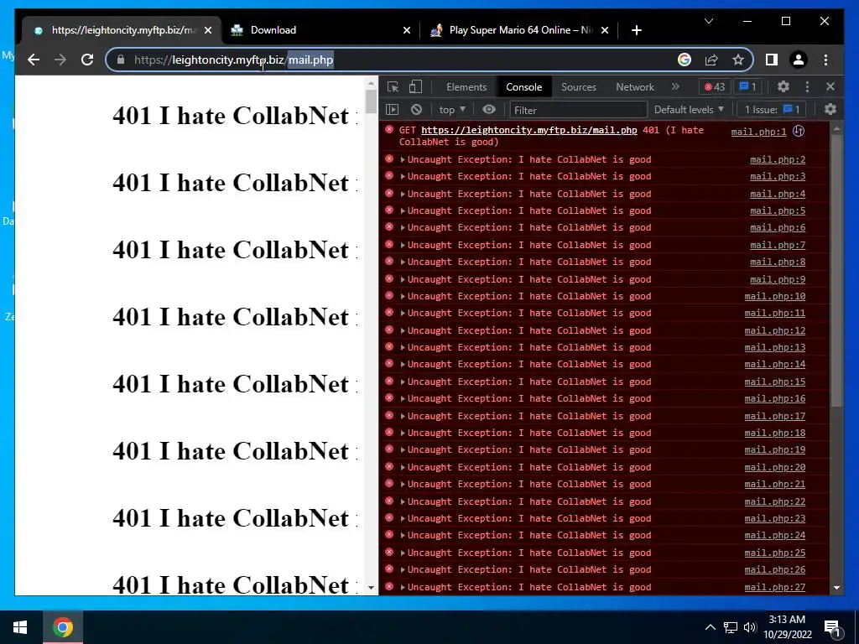Click the console Filter field
Viewport: 859px width, 644px height.
click(579, 110)
